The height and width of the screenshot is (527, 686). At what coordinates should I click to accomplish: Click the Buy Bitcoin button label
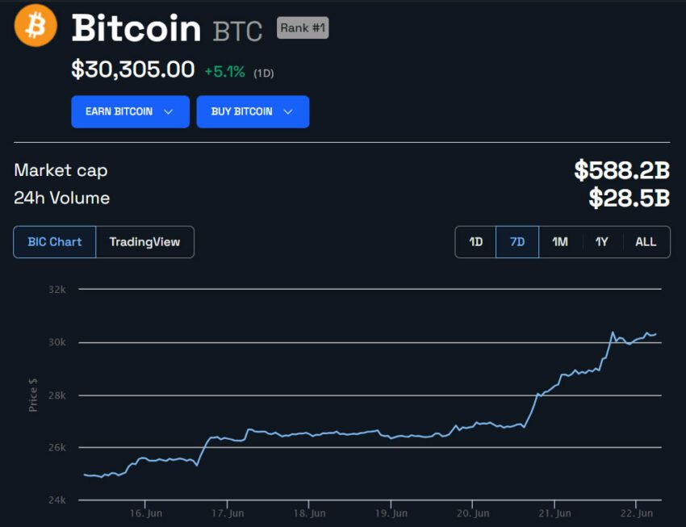tap(241, 111)
